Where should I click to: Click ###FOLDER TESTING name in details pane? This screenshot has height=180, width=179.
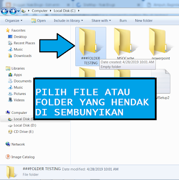click(41, 169)
